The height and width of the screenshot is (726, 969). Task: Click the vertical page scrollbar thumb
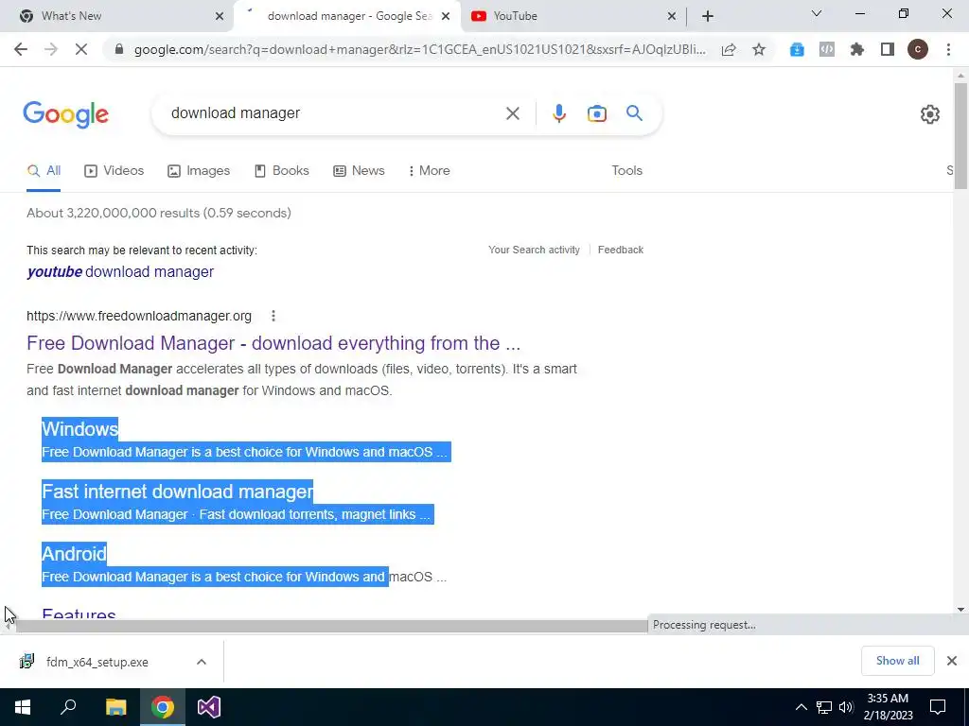coord(960,136)
